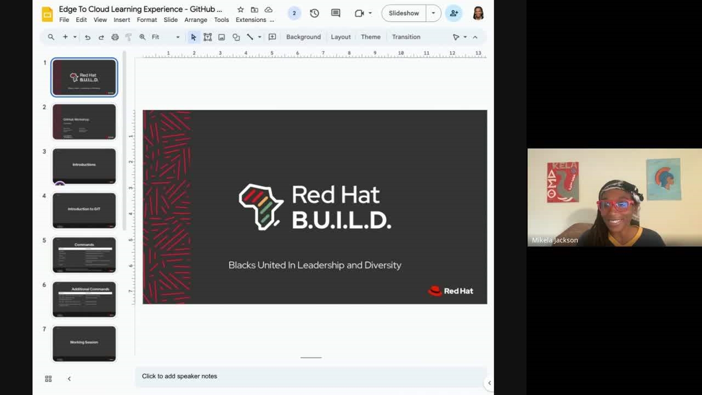Insert an image from toolbar
This screenshot has width=702, height=395.
click(222, 37)
